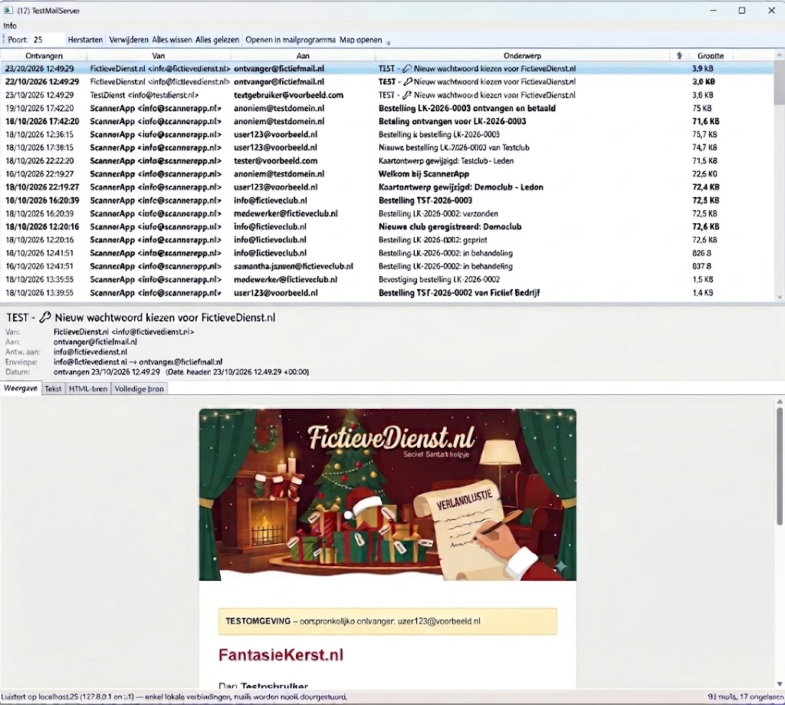Sort by the Onderwerp column header
The width and height of the screenshot is (785, 705).
tap(522, 56)
